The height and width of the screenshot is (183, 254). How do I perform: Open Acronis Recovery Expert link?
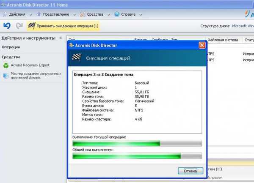(x=30, y=65)
